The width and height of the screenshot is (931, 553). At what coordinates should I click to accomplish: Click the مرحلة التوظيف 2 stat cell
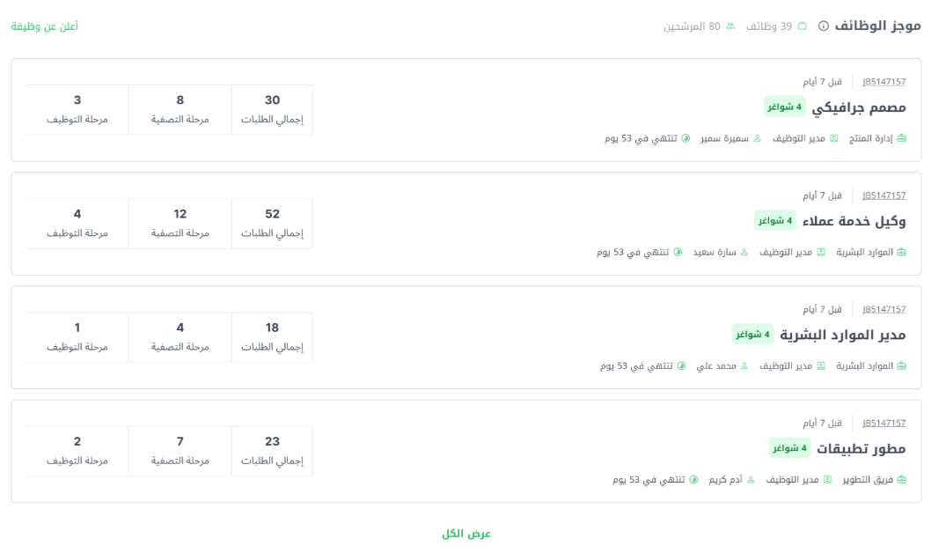click(x=77, y=450)
